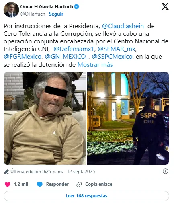
Task: Like the post with heart icon
Action: point(8,185)
